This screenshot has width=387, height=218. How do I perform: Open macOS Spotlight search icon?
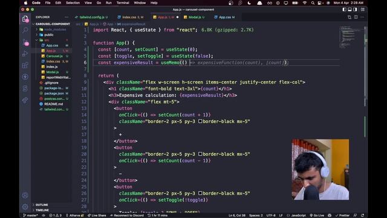click(x=313, y=3)
